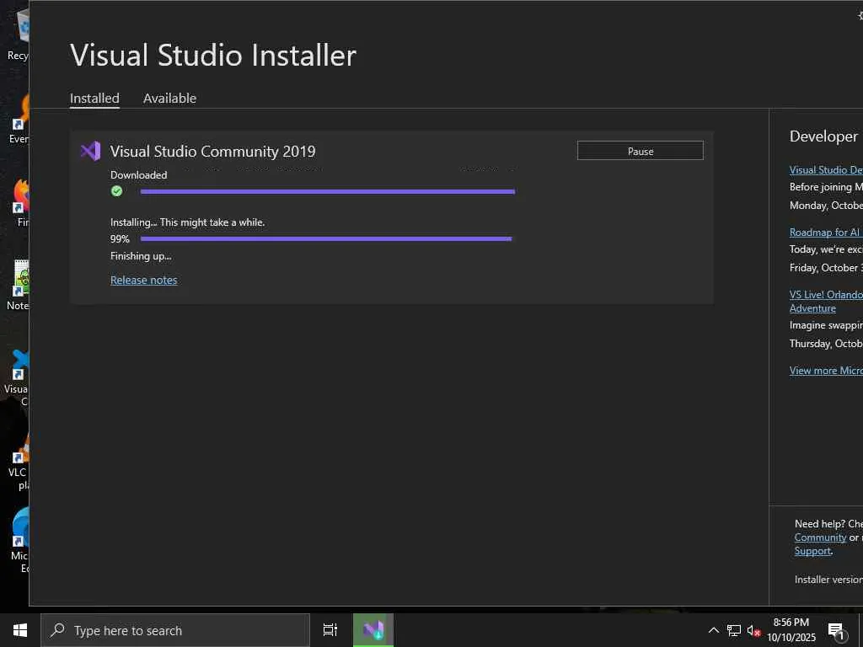Click the Visual Studio Installer taskbar icon
863x647 pixels.
click(373, 630)
